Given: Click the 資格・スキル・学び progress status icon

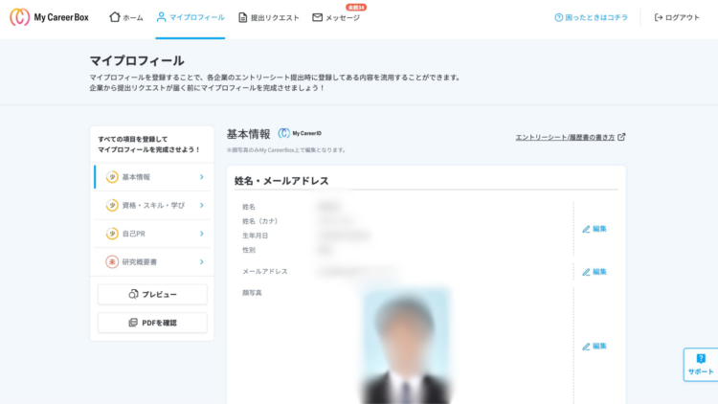Looking at the screenshot, I should [112, 205].
